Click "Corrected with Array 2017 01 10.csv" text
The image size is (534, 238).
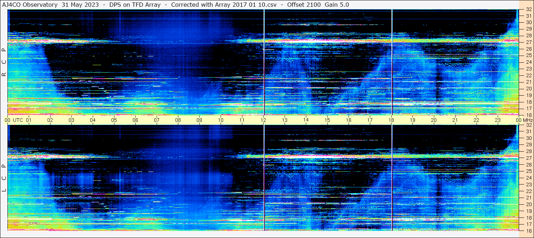(x=224, y=5)
